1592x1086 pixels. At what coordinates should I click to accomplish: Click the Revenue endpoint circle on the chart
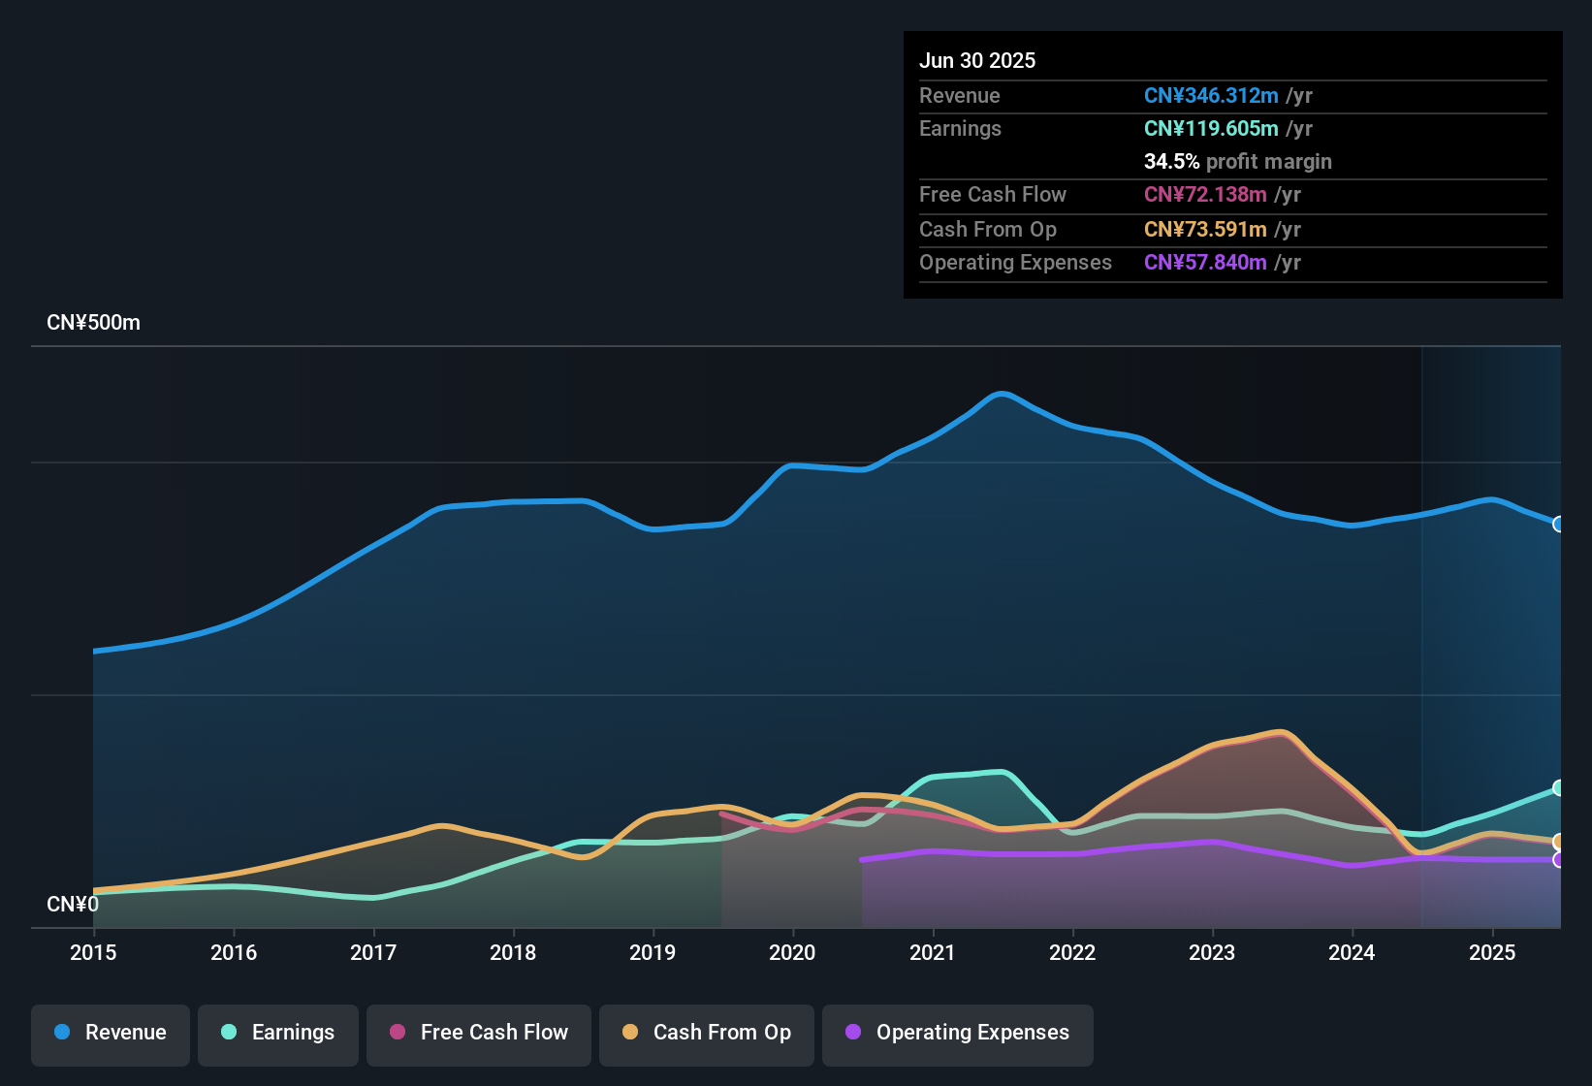(1559, 525)
